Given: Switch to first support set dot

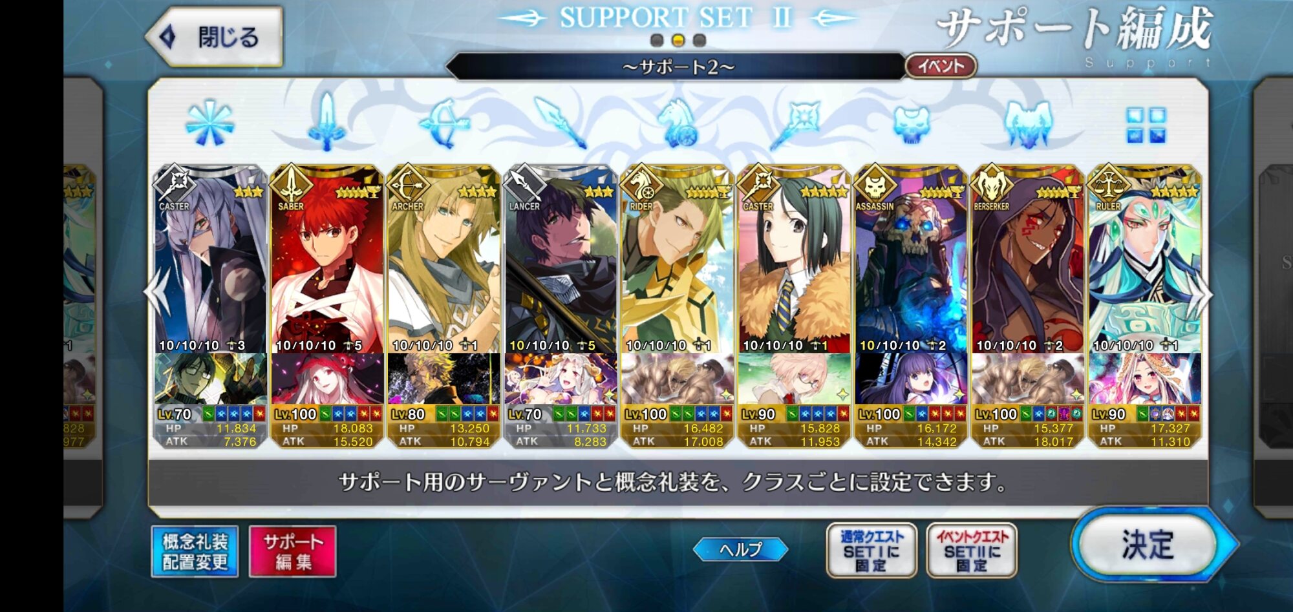Looking at the screenshot, I should [657, 41].
